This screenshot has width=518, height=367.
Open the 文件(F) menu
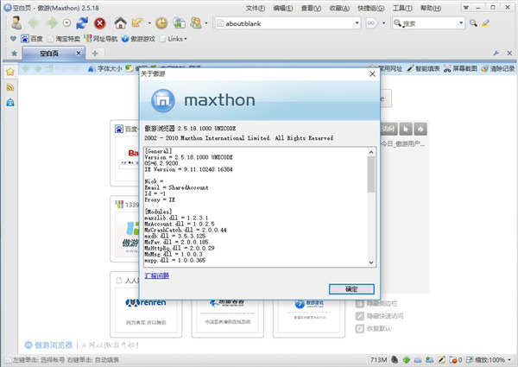click(x=256, y=8)
